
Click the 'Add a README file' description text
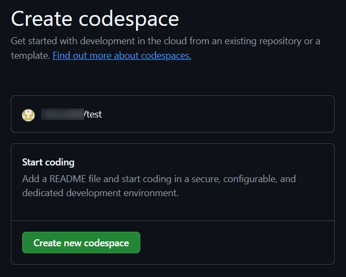159,179
